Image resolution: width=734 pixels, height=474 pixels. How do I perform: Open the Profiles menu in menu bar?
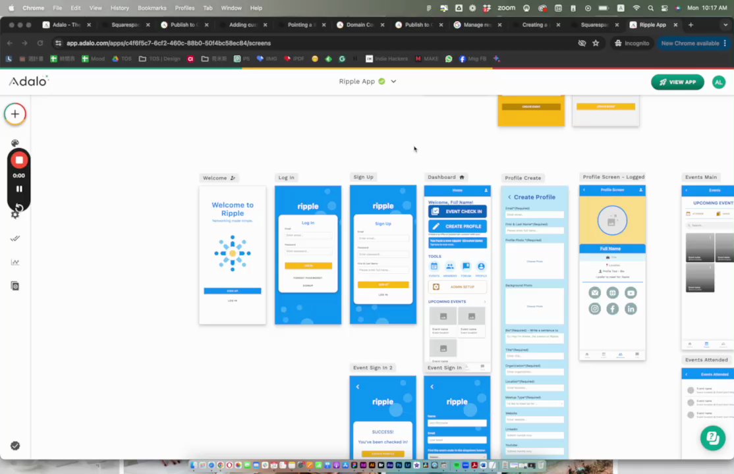point(184,8)
